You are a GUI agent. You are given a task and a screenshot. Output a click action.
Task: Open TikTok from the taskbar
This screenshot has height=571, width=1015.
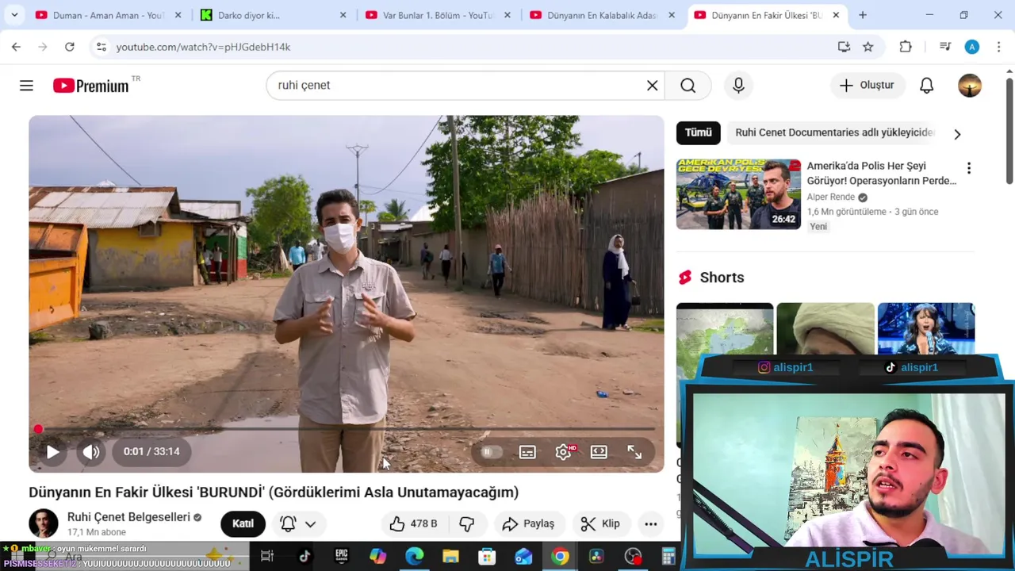[304, 557]
